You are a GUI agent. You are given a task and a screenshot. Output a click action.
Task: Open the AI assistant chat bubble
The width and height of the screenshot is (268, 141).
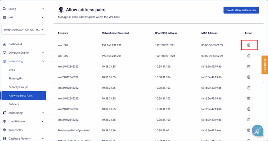pyautogui.click(x=257, y=131)
